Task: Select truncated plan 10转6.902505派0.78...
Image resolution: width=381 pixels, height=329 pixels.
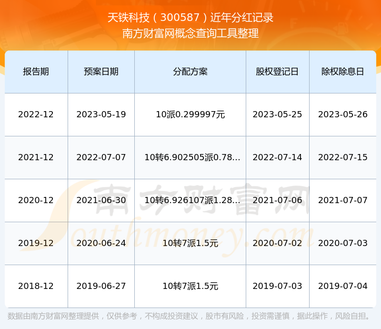Action: click(192, 157)
